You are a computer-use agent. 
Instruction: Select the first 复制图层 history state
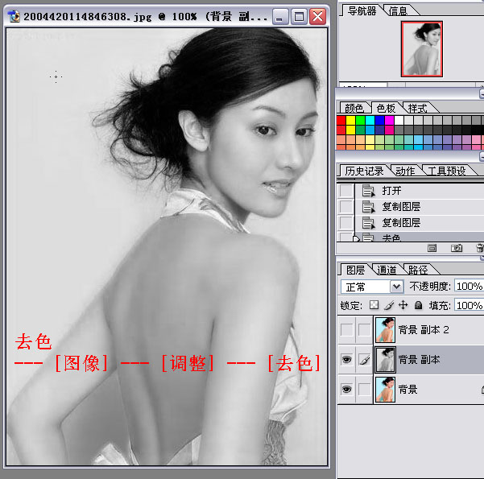click(x=419, y=206)
